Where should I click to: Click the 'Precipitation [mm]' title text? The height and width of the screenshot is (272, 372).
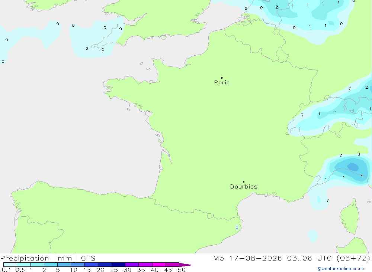(38, 258)
